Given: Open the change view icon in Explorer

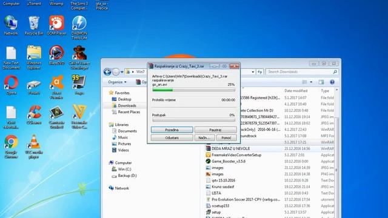Looking at the screenshot, I should pos(304,82).
